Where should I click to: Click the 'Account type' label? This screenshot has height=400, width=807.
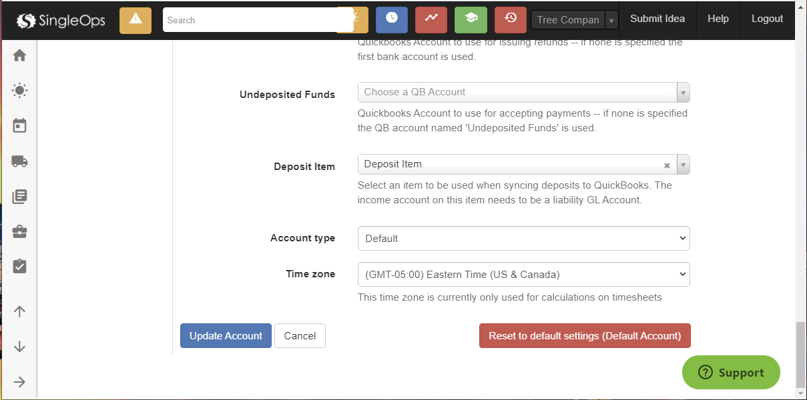click(302, 238)
